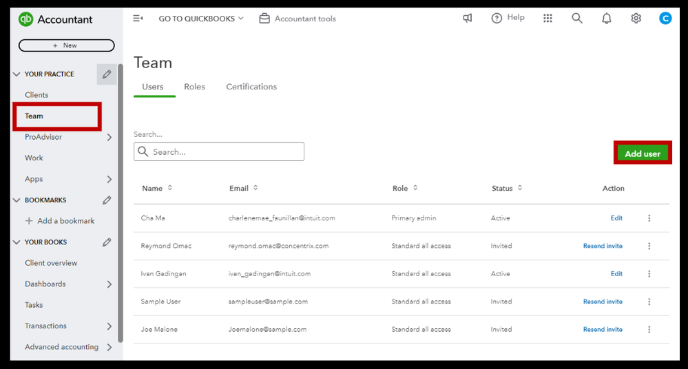Open the user profile avatar
The width and height of the screenshot is (688, 369).
coord(665,19)
